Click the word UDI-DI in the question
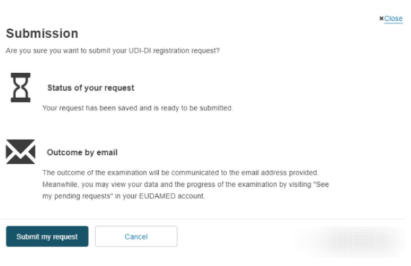 [x=140, y=50]
